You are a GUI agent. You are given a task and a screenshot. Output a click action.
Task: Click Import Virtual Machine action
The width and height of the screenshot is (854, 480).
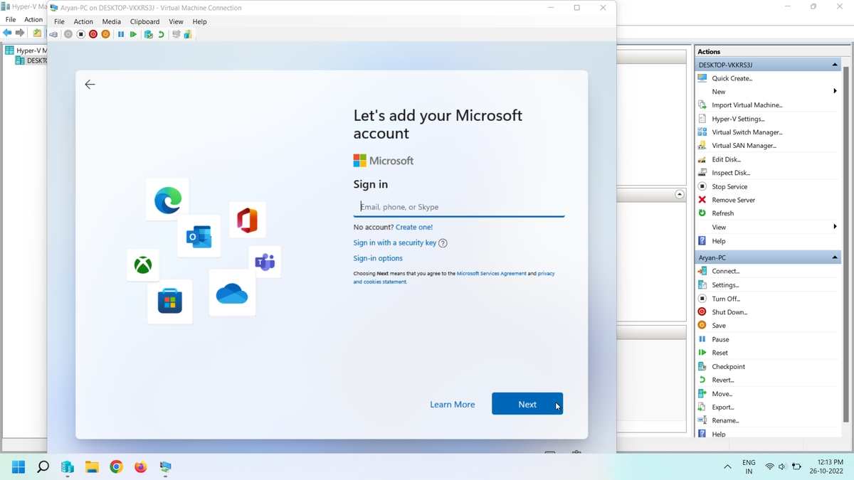coord(747,105)
